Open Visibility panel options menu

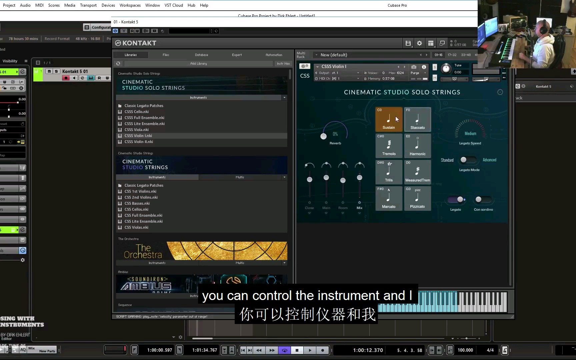coord(26,61)
